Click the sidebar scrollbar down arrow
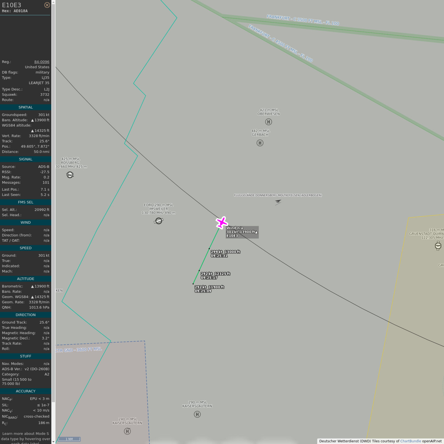Image resolution: width=444 pixels, height=444 pixels. 53,442
